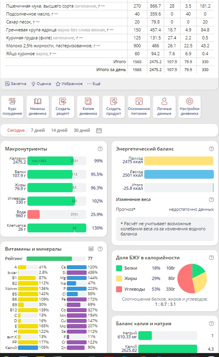This screenshot has width=219, height=357.
Task: Add diary to Избранное
Action: (69, 84)
